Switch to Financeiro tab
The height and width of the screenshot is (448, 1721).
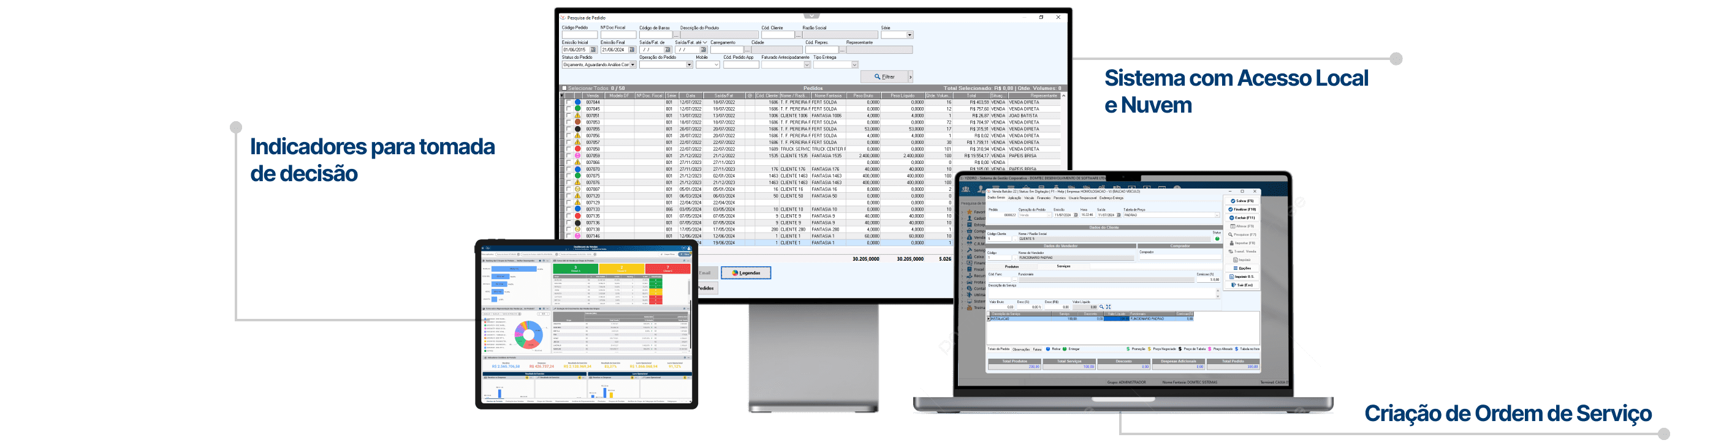(1044, 197)
